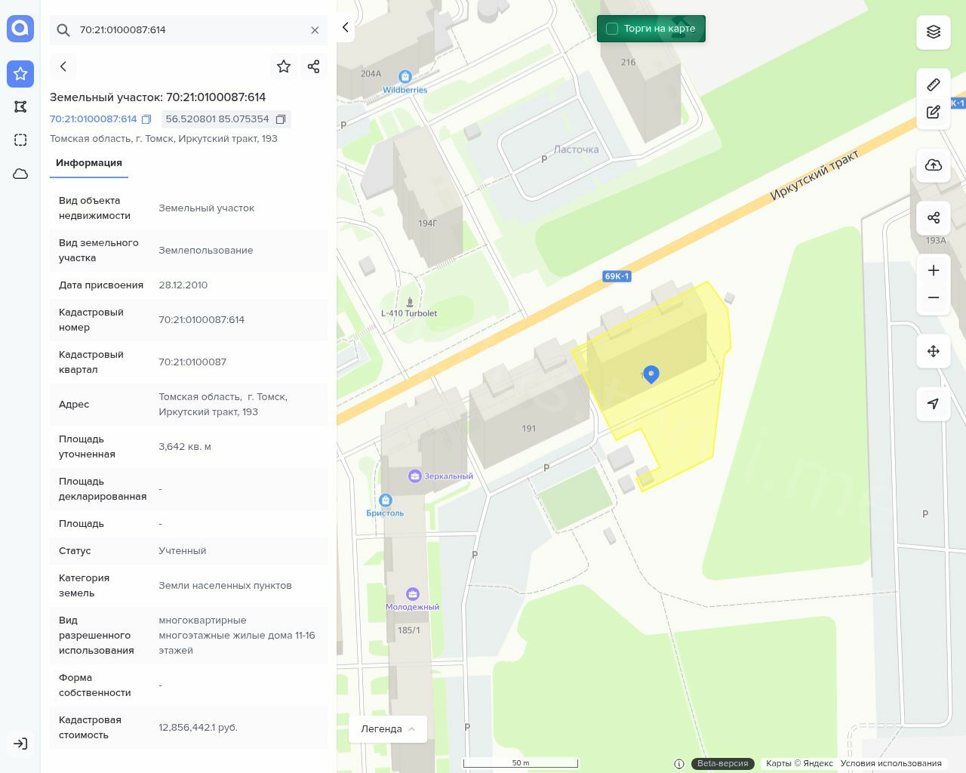
Task: Clear the search field
Action: click(315, 30)
